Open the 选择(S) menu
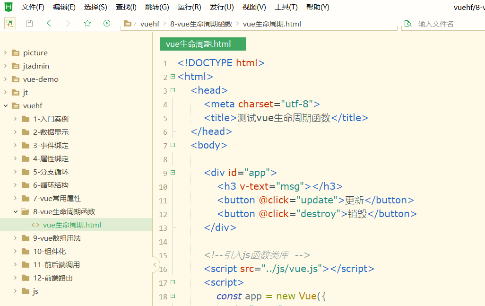Screen dimensions: 485x306 tap(95, 7)
